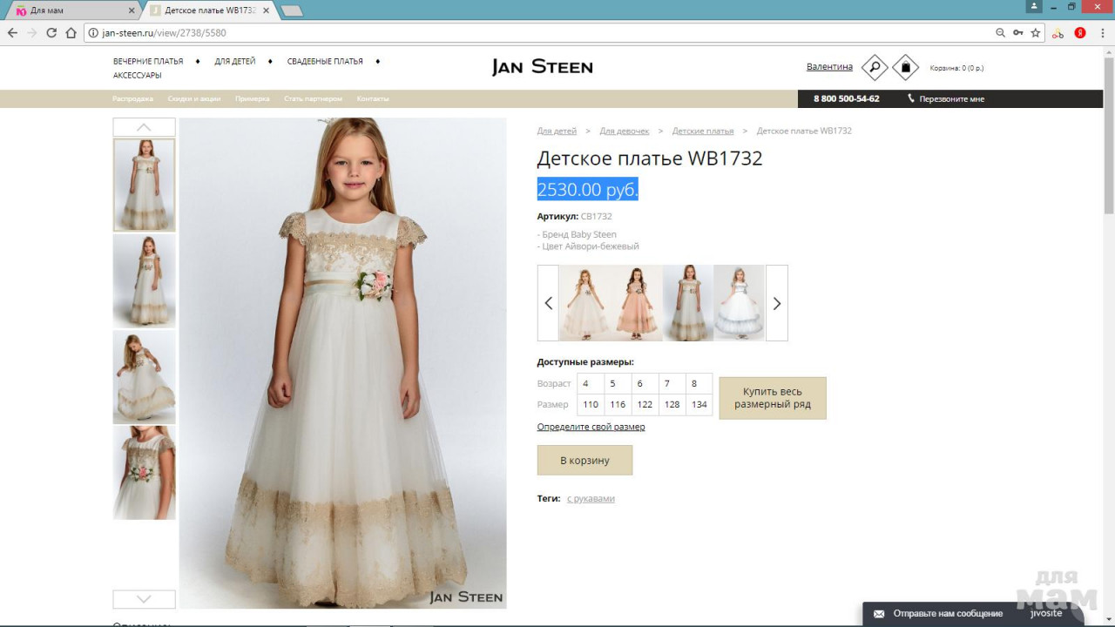Click the zoom magnifier in address bar
The width and height of the screenshot is (1115, 627).
pyautogui.click(x=1000, y=33)
